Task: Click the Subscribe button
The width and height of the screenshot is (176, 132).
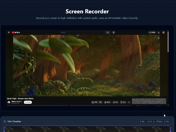Action: [28, 102]
